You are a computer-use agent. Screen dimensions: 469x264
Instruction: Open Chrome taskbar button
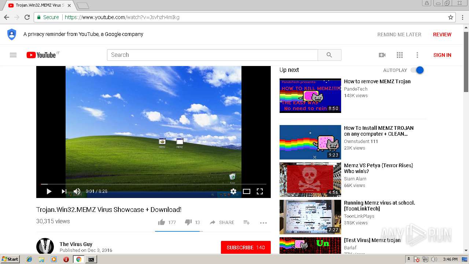tap(78, 259)
